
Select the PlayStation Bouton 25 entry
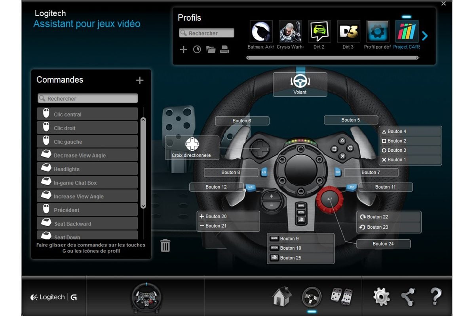[x=301, y=258]
